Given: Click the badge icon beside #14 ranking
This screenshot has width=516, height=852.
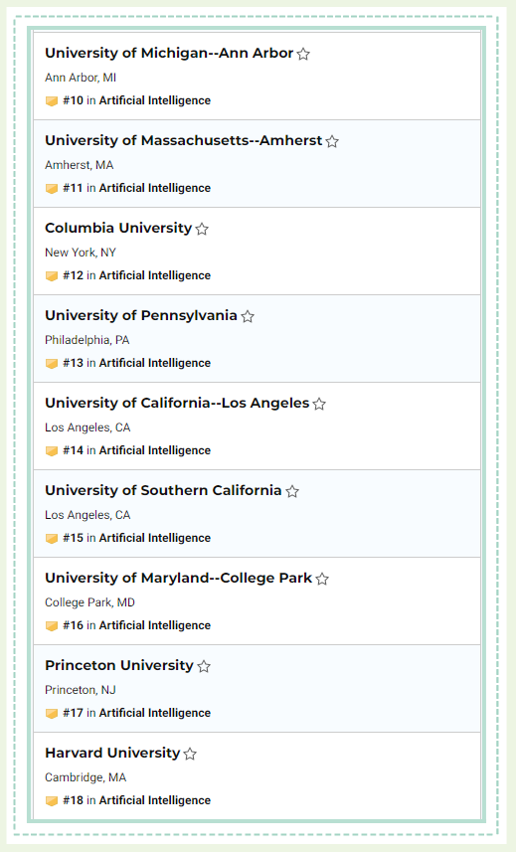Looking at the screenshot, I should (52, 451).
